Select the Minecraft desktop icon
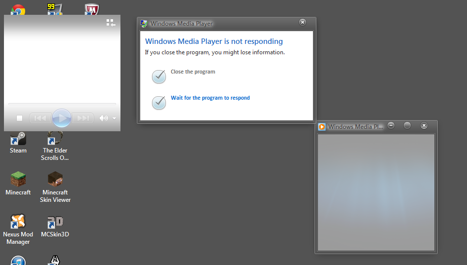Screen dimensions: 467x265 click(18, 184)
